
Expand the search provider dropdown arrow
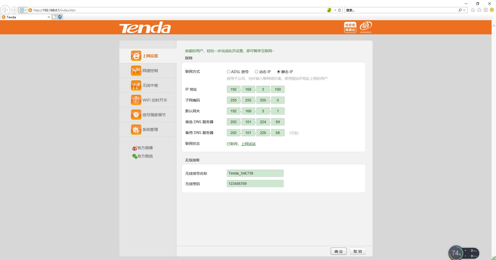click(464, 10)
